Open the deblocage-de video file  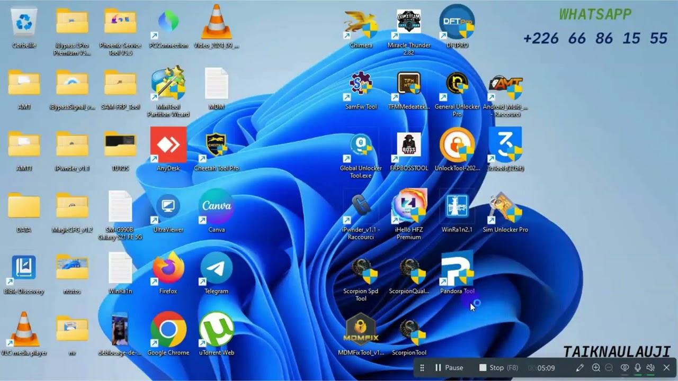pos(120,330)
